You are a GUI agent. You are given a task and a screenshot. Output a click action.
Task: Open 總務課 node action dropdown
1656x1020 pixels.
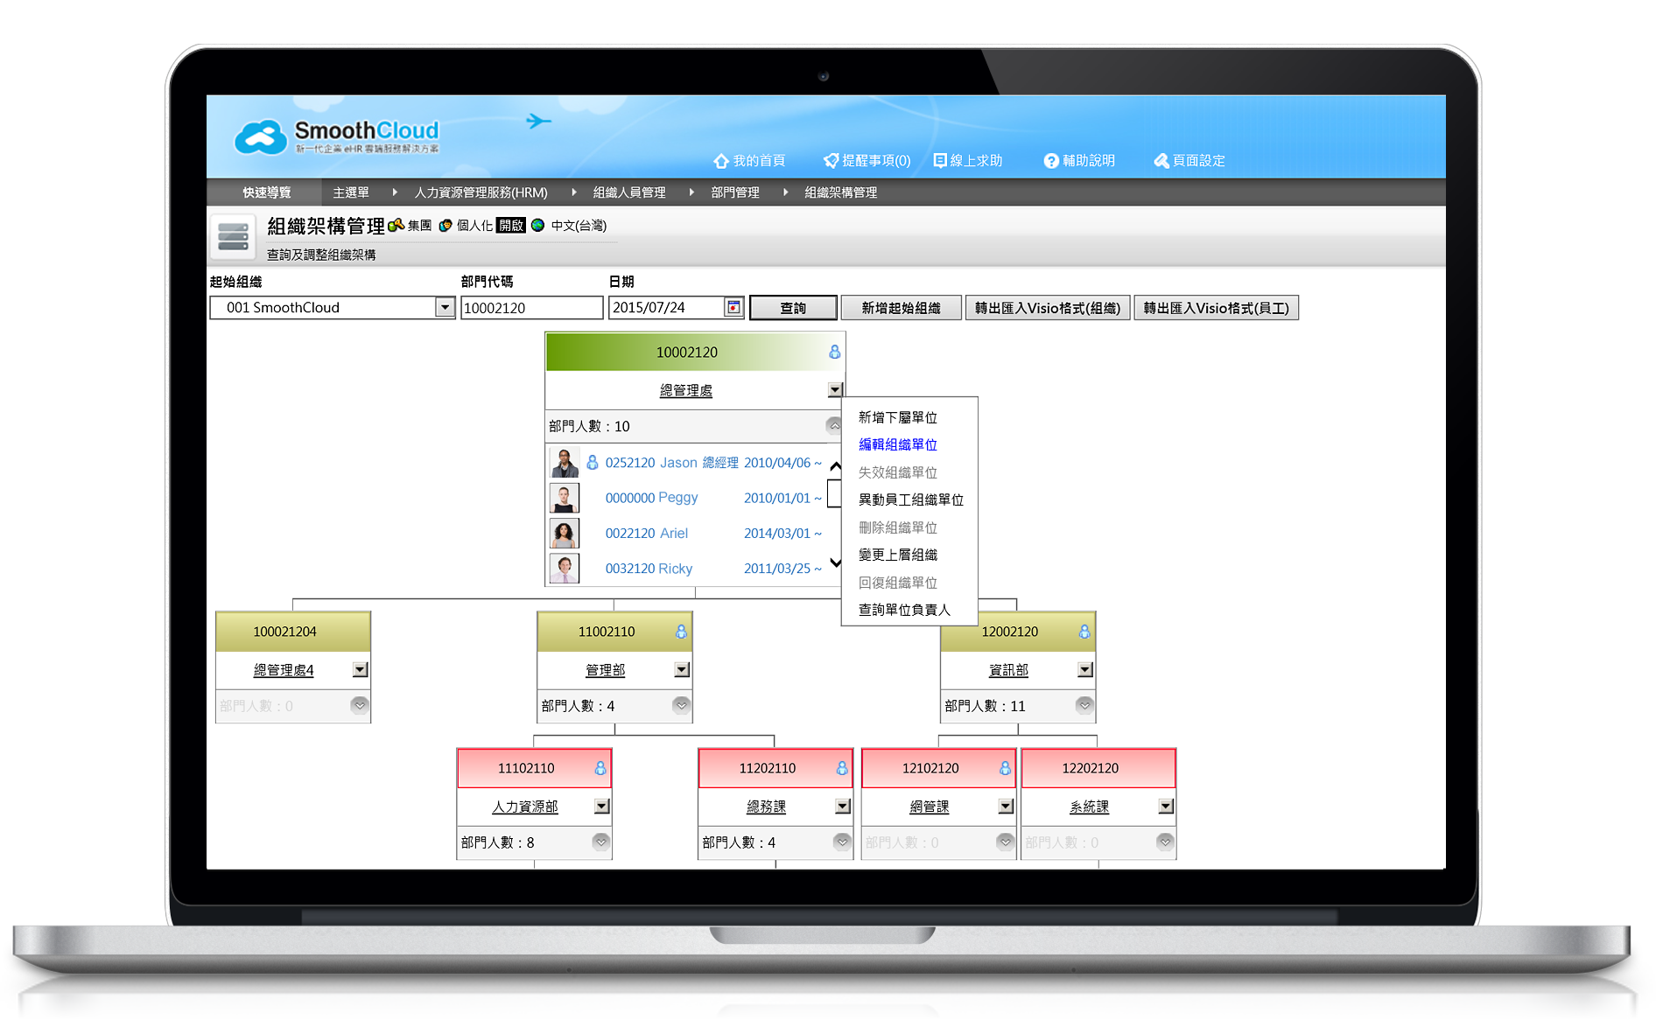[x=843, y=807]
